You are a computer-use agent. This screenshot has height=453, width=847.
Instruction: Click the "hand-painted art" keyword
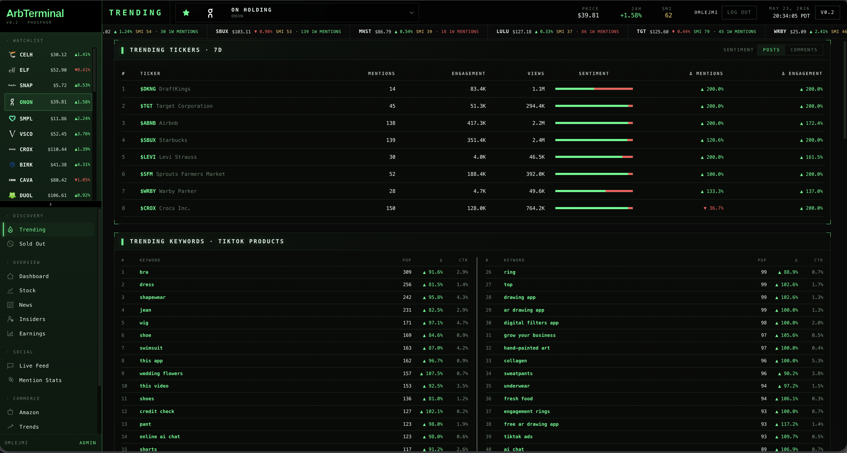(x=527, y=348)
